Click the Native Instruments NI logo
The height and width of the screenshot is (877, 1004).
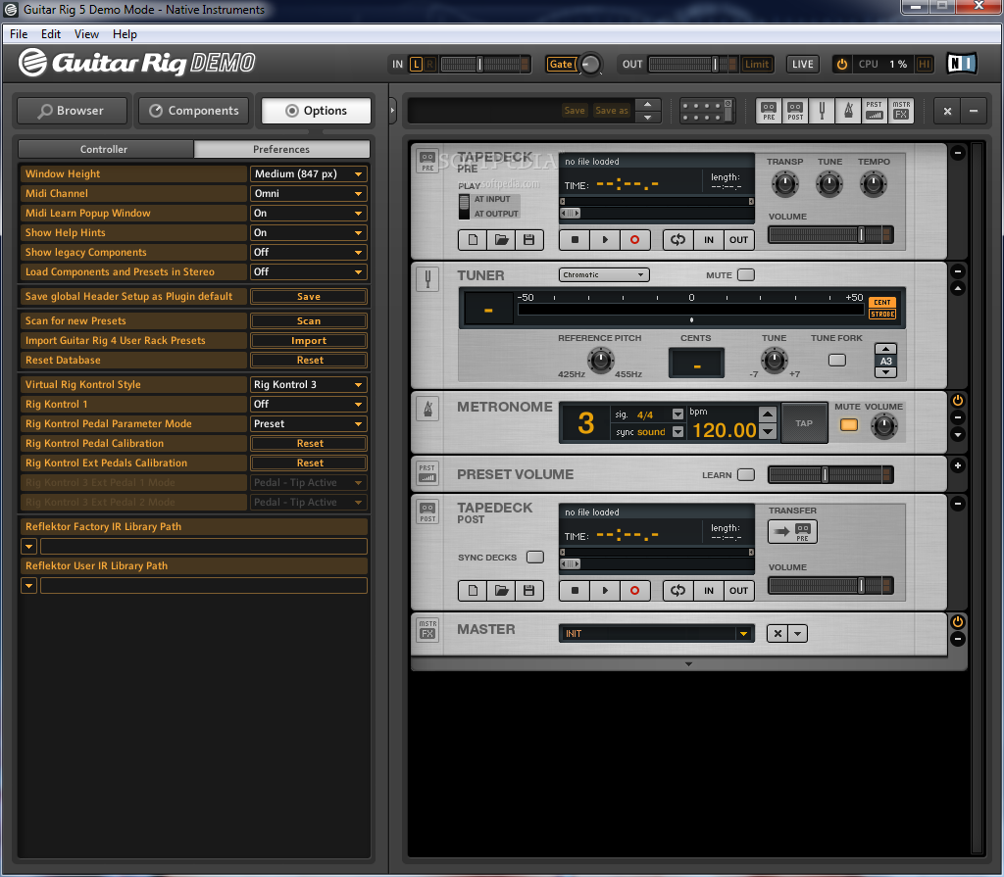[961, 64]
